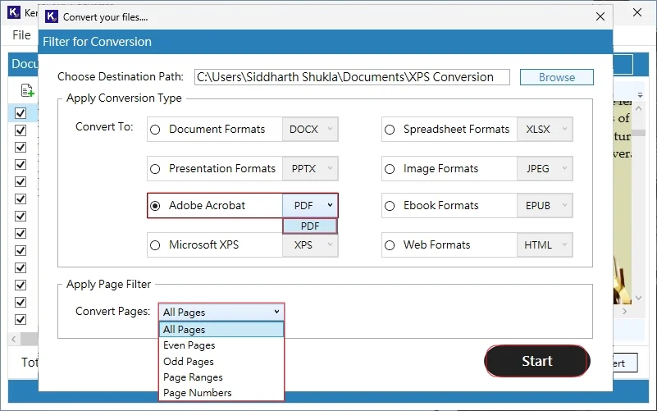Click scroll up arrow in background preview pane
Viewport: 657px width, 411px height.
click(639, 108)
